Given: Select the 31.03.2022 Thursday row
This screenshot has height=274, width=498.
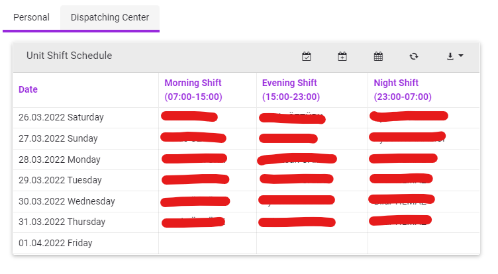Looking at the screenshot, I should pyautogui.click(x=62, y=222).
